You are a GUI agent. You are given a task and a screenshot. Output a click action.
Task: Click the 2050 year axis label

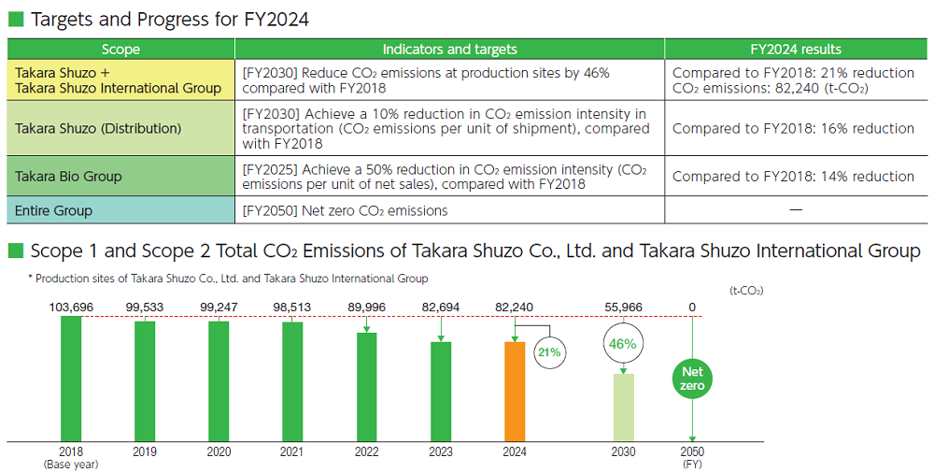tap(692, 451)
